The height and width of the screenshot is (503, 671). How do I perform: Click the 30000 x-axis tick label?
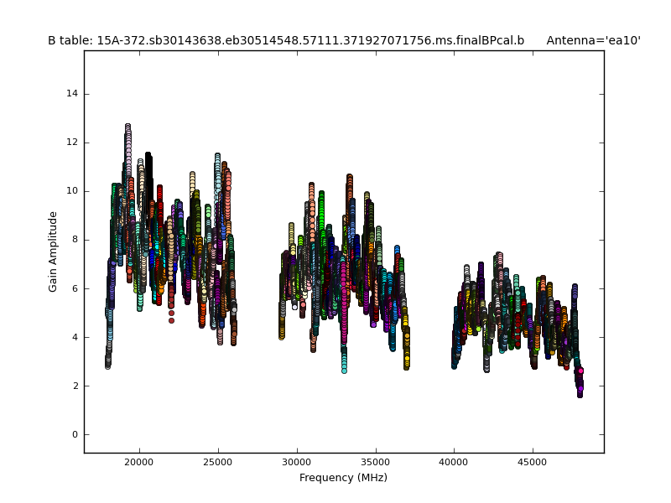click(x=297, y=461)
